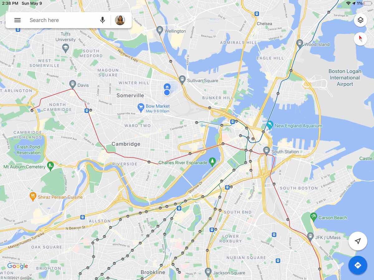
Task: Tap the JFK / UMass station pin
Action: pyautogui.click(x=310, y=236)
